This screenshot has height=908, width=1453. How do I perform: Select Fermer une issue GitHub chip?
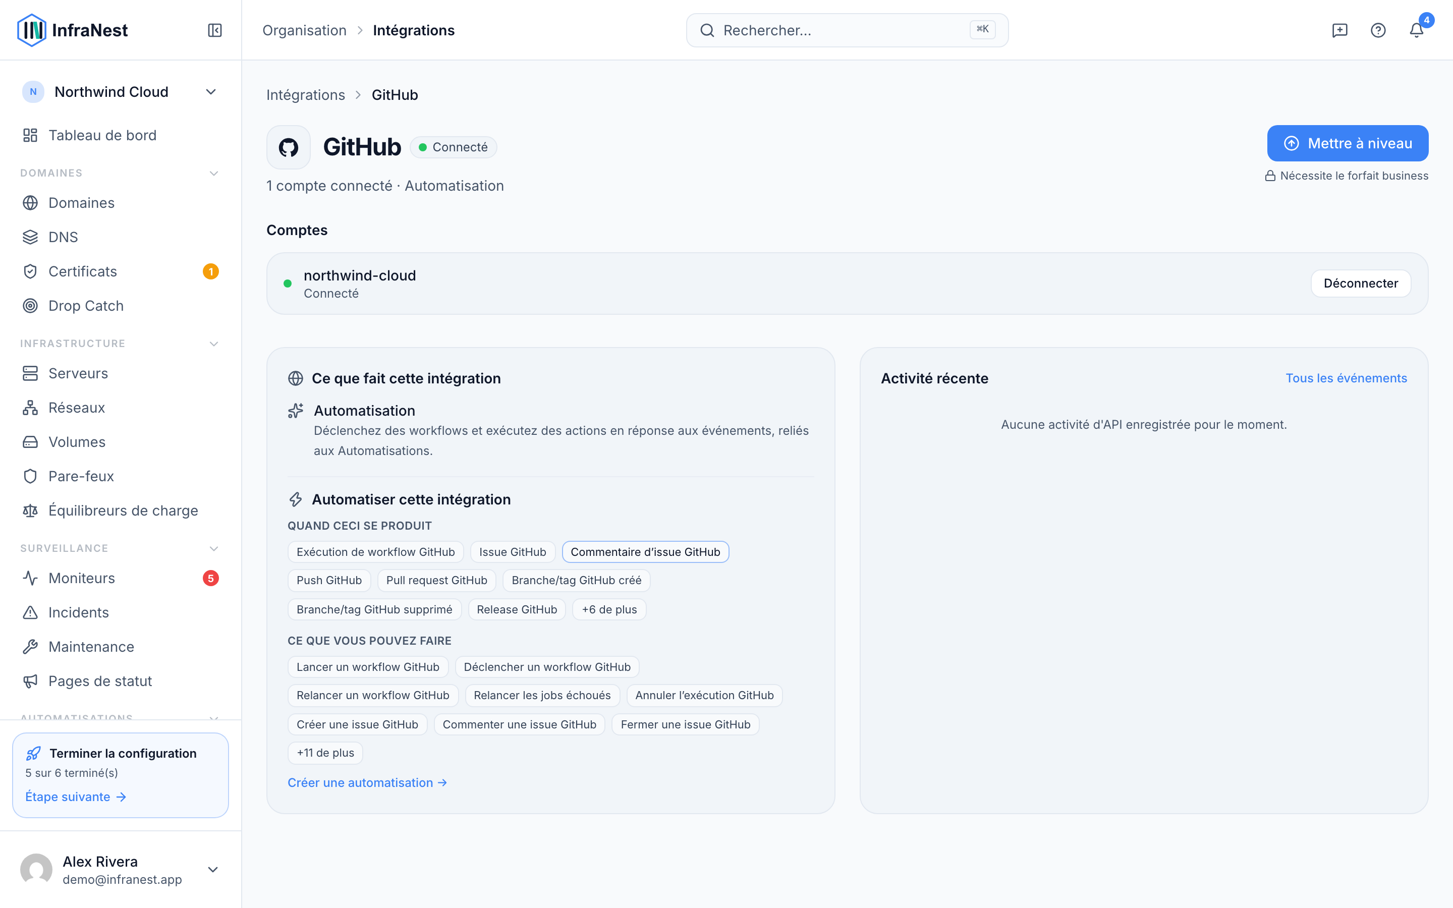click(x=685, y=725)
